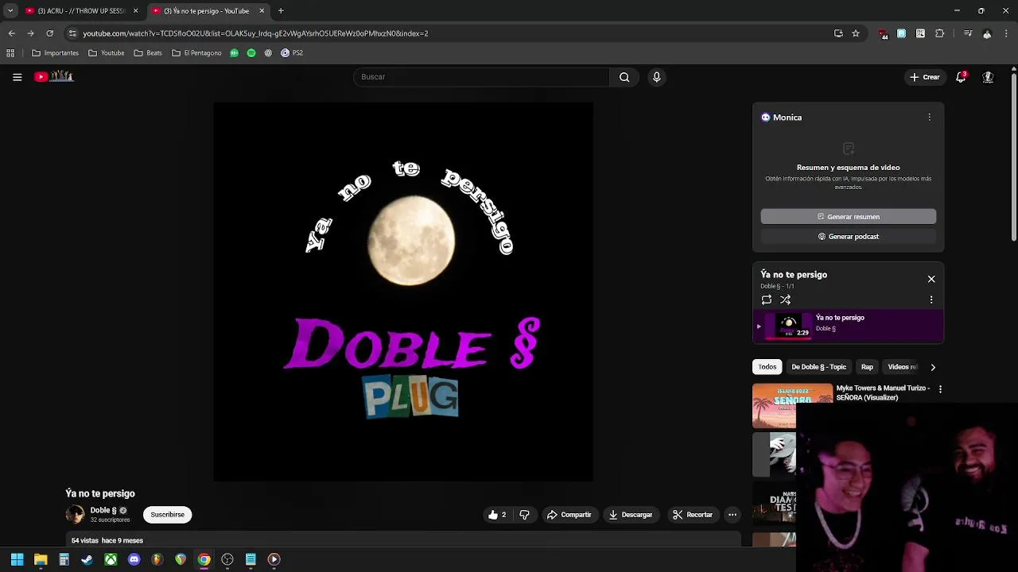
Task: Open Chrome media controls icon
Action: coord(967,33)
